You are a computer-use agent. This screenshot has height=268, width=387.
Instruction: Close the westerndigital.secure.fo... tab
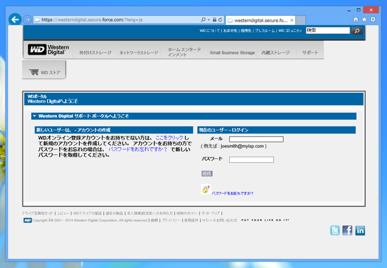[291, 20]
